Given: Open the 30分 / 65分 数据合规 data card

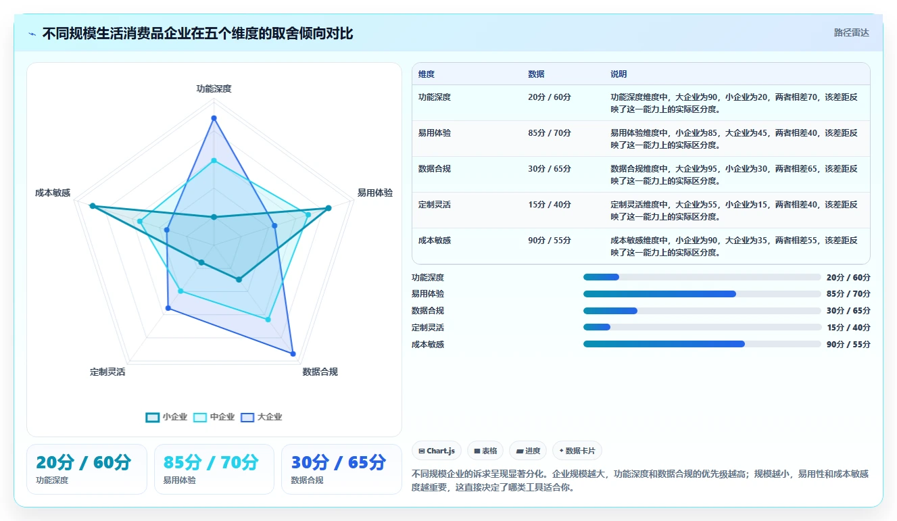Looking at the screenshot, I should 341,469.
